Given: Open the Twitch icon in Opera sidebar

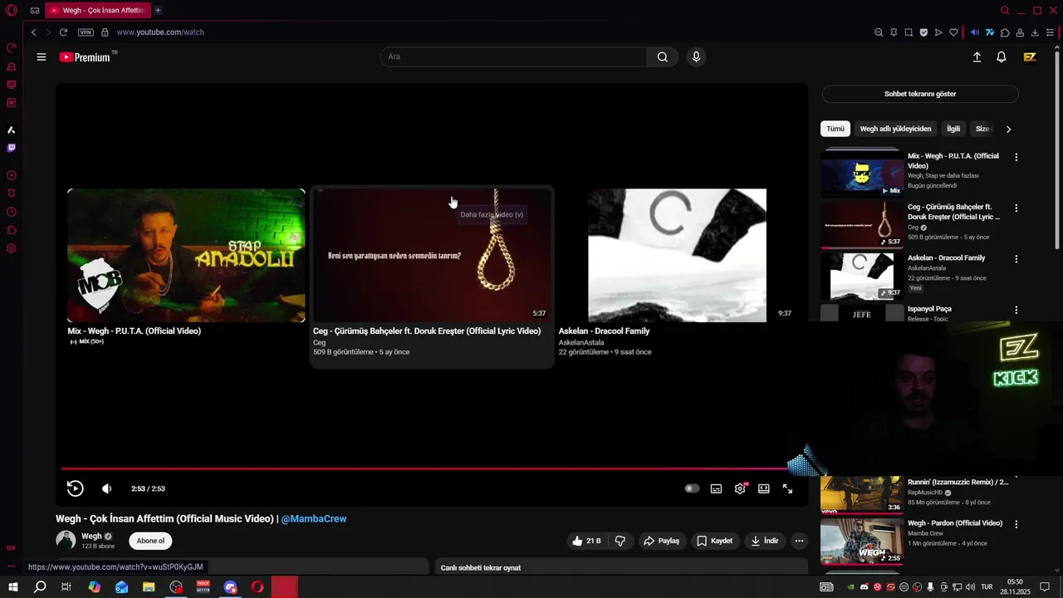Looking at the screenshot, I should click(12, 148).
